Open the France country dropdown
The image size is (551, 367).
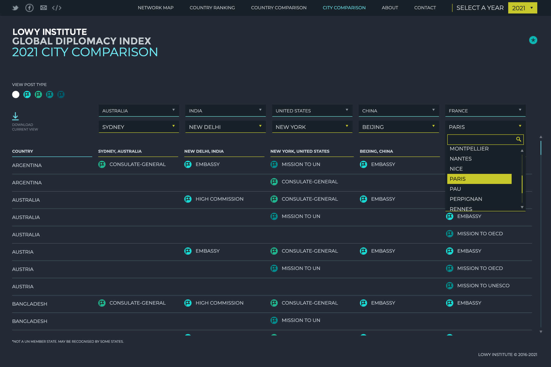point(485,111)
